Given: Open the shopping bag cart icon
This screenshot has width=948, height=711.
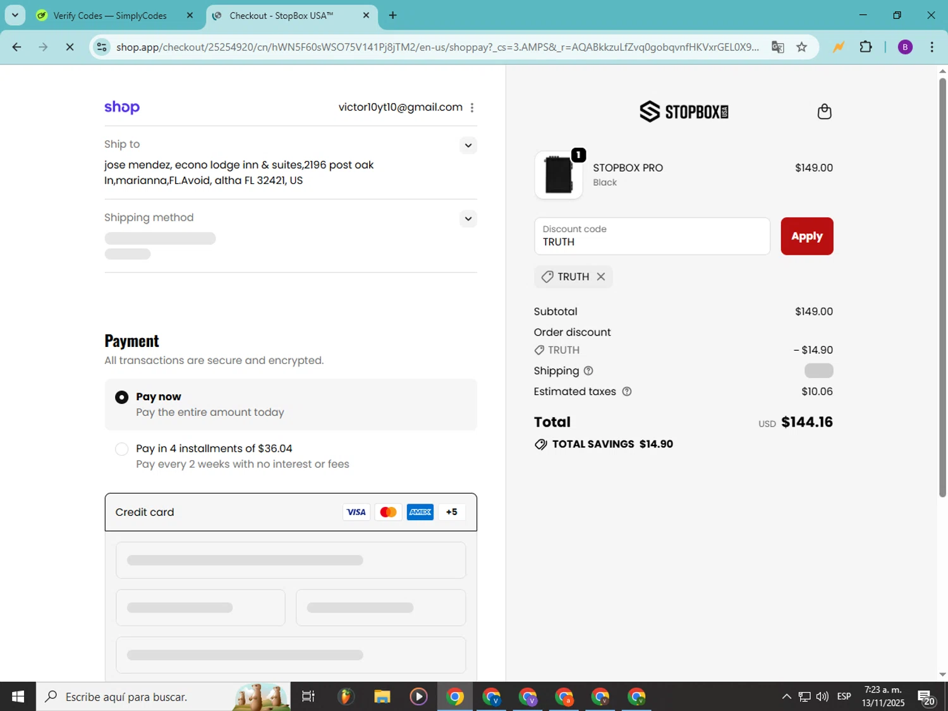Looking at the screenshot, I should pos(824,112).
